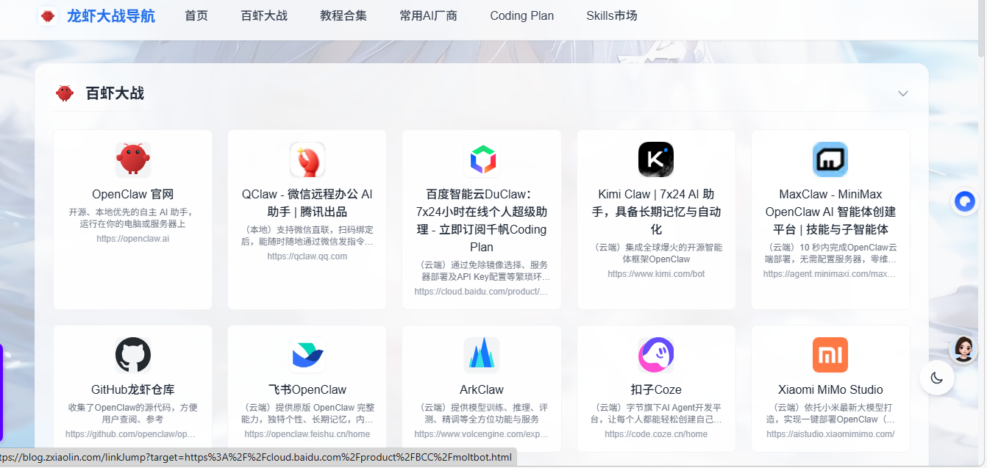
Task: Open the 常用AI厂商 navigation item
Action: pos(429,15)
